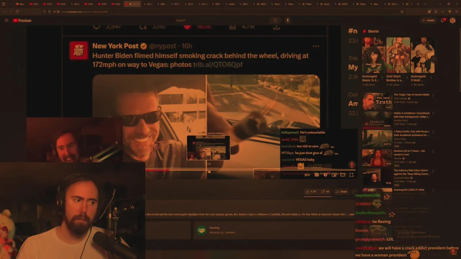This screenshot has height=259, width=461.
Task: Enter fullscreen on the video player
Action: (x=351, y=175)
